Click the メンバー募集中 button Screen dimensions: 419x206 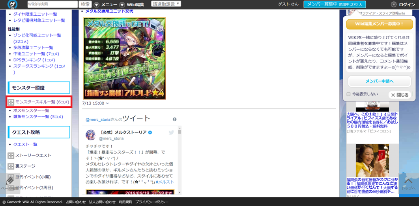click(x=335, y=5)
